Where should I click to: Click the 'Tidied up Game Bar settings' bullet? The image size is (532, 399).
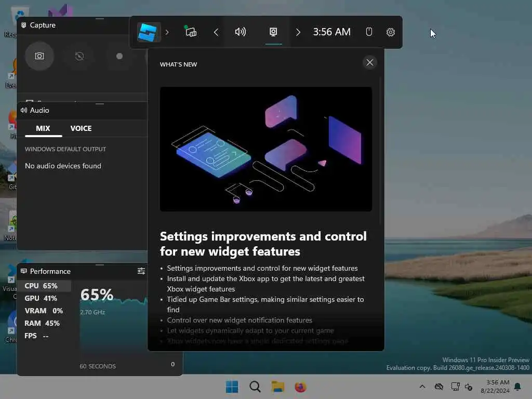pos(265,304)
